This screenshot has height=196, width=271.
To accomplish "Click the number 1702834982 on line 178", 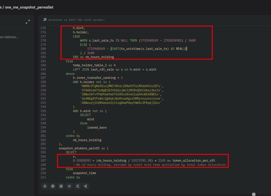I will tap(172, 41).
